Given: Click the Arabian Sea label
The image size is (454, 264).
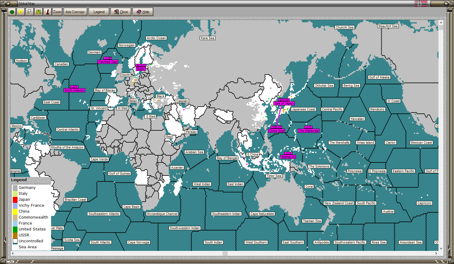Looking at the screenshot, I should [x=194, y=152].
